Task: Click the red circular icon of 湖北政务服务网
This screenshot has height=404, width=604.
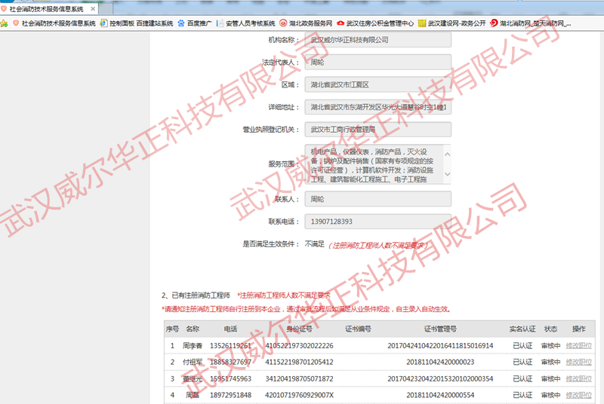Action: [283, 23]
